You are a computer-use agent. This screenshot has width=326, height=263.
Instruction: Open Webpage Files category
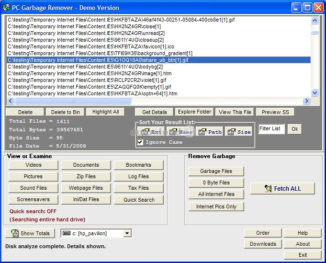86,188
